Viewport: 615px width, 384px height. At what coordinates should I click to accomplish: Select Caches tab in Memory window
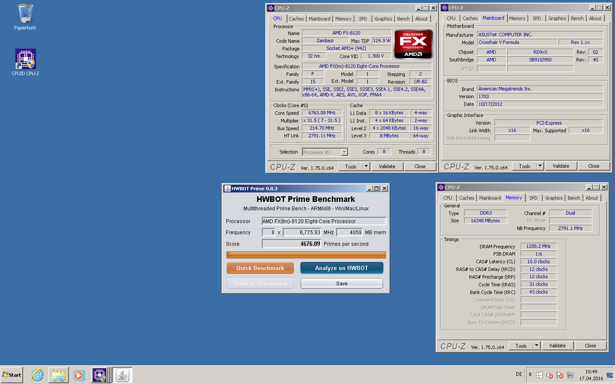tap(467, 198)
